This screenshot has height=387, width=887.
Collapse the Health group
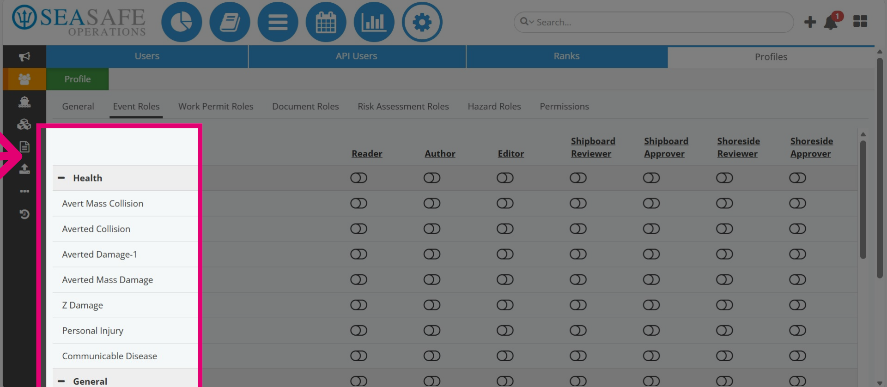coord(61,178)
